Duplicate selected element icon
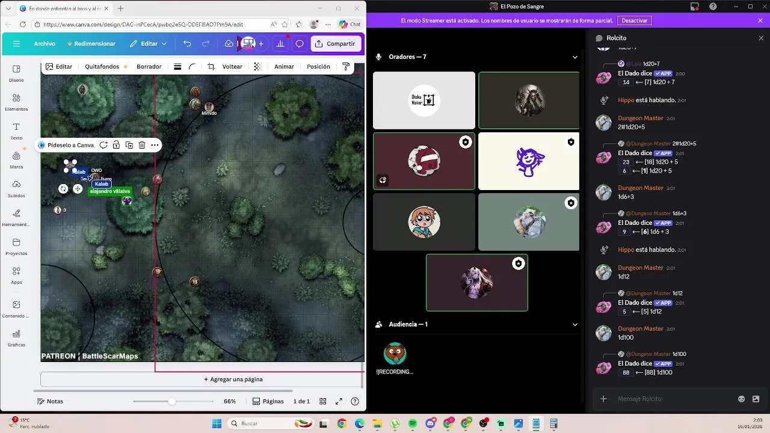 point(129,145)
